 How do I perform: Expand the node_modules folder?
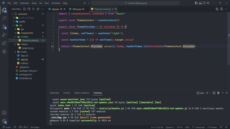[x=14, y=18]
